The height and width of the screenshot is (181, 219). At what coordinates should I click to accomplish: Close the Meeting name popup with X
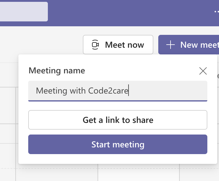coord(203,71)
